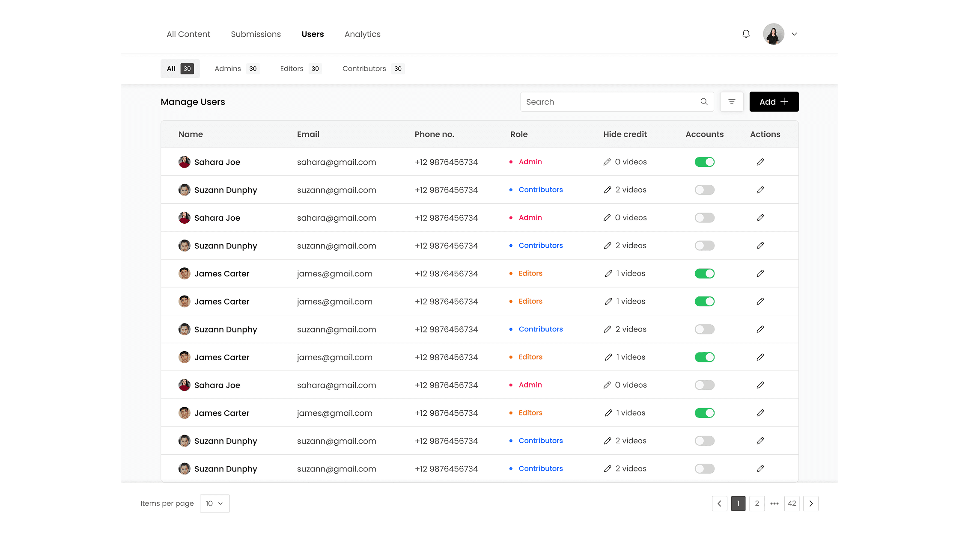Image resolution: width=959 pixels, height=539 pixels.
Task: Open the notifications bell
Action: click(x=746, y=34)
